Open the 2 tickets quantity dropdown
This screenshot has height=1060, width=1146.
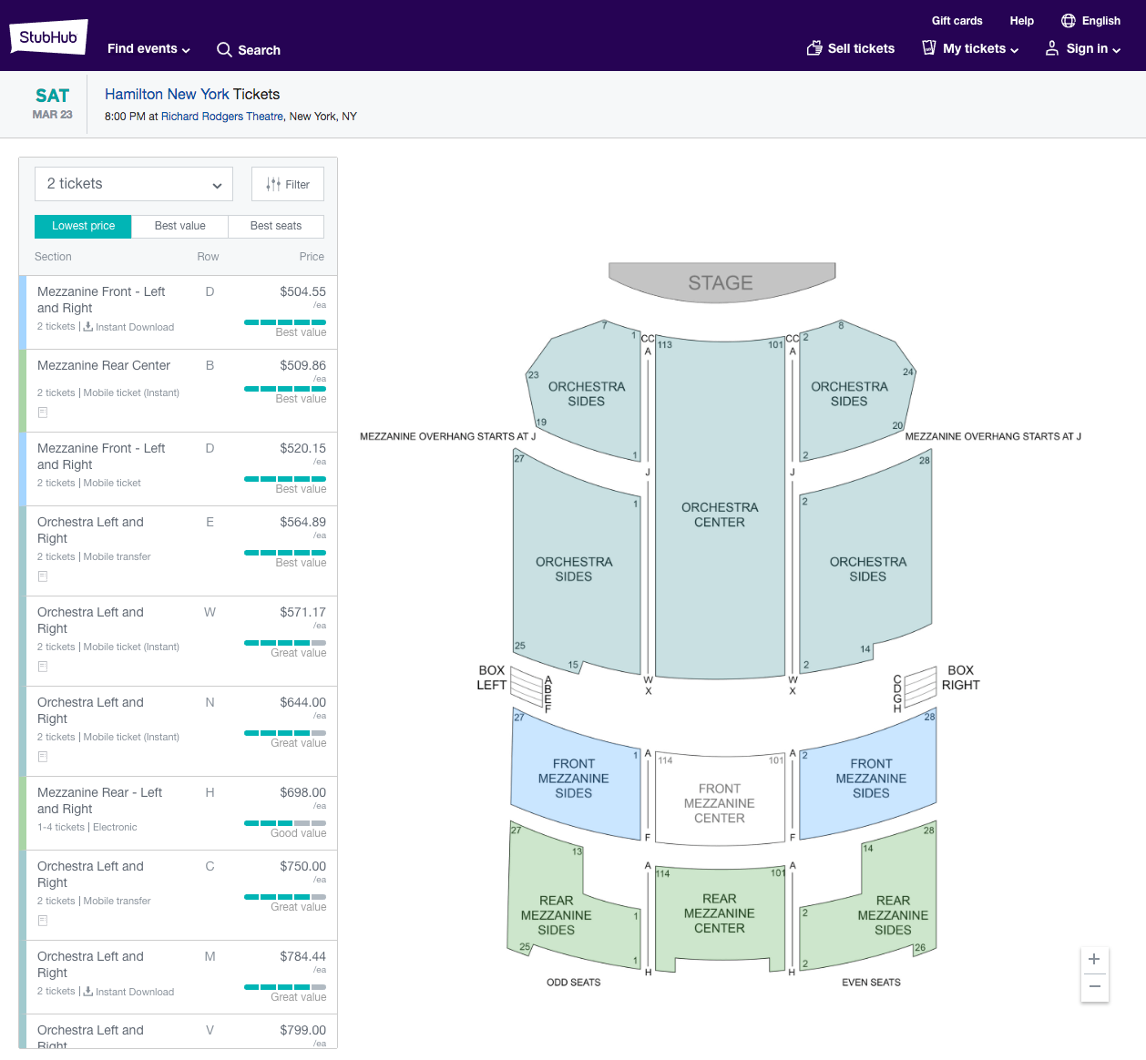(x=134, y=184)
